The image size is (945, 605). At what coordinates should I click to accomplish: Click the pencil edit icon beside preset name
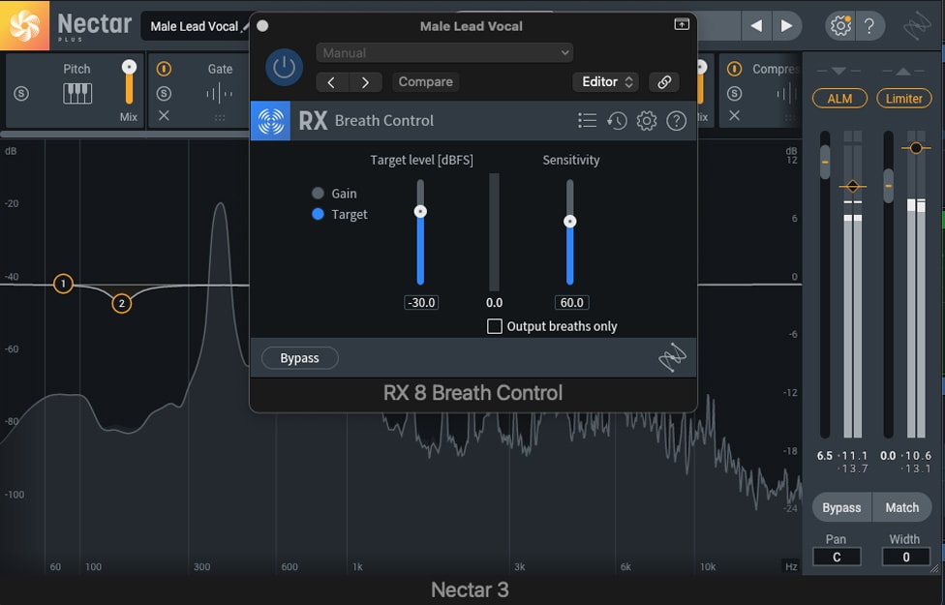244,26
